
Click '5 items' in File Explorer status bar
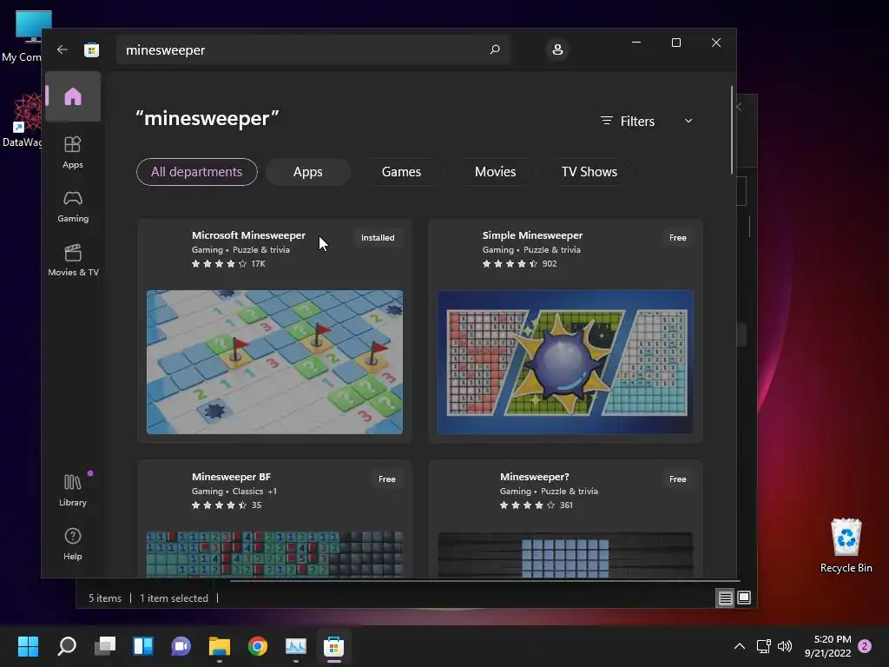coord(105,598)
